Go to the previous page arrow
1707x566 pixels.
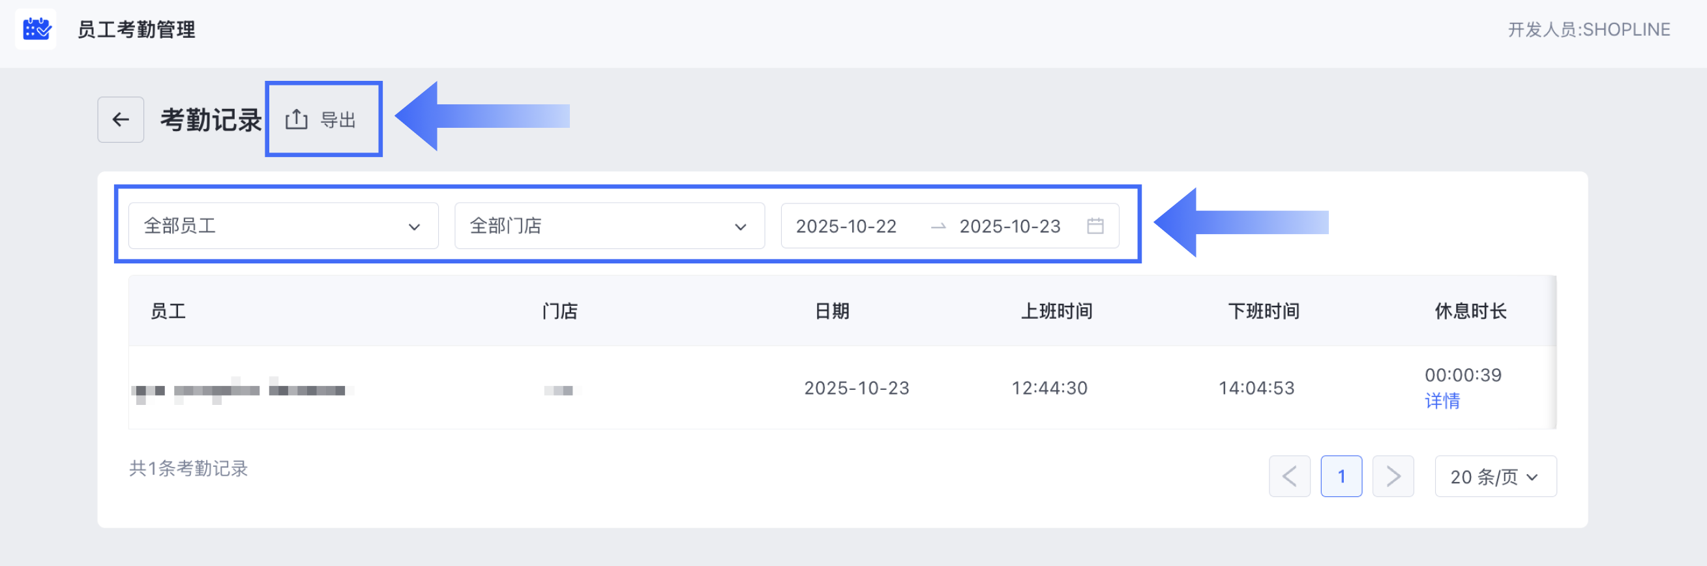(1289, 476)
